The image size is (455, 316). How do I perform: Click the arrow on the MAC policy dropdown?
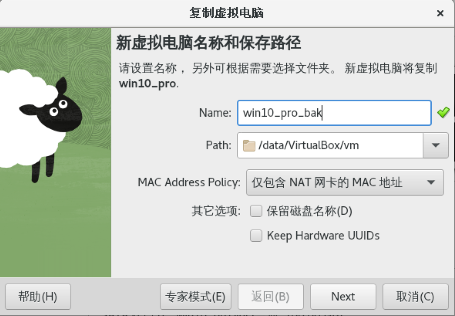431,182
